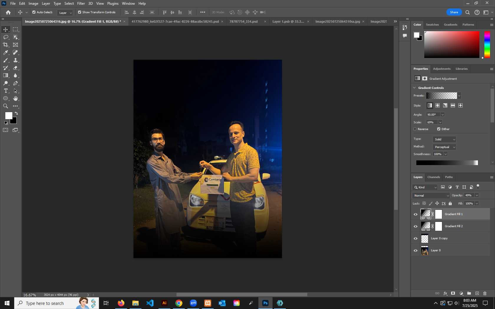
Task: Click the black-to-white gradient bar
Action: point(447,163)
